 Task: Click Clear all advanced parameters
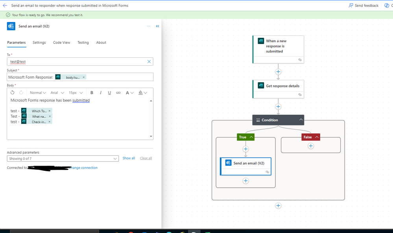[x=146, y=158]
